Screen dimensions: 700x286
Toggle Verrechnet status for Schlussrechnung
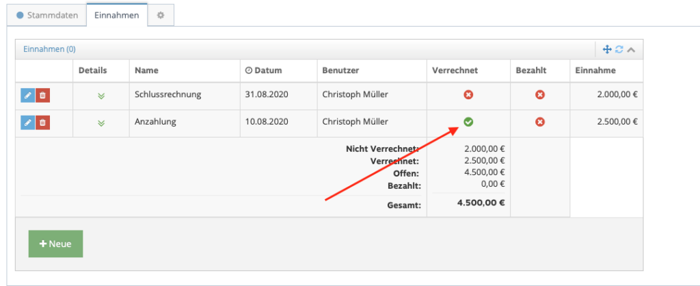click(468, 94)
